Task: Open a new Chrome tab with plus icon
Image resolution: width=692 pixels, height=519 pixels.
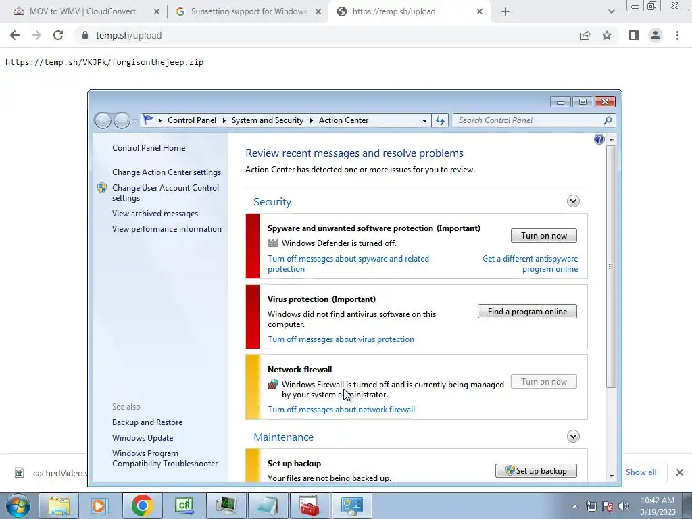Action: [x=505, y=11]
